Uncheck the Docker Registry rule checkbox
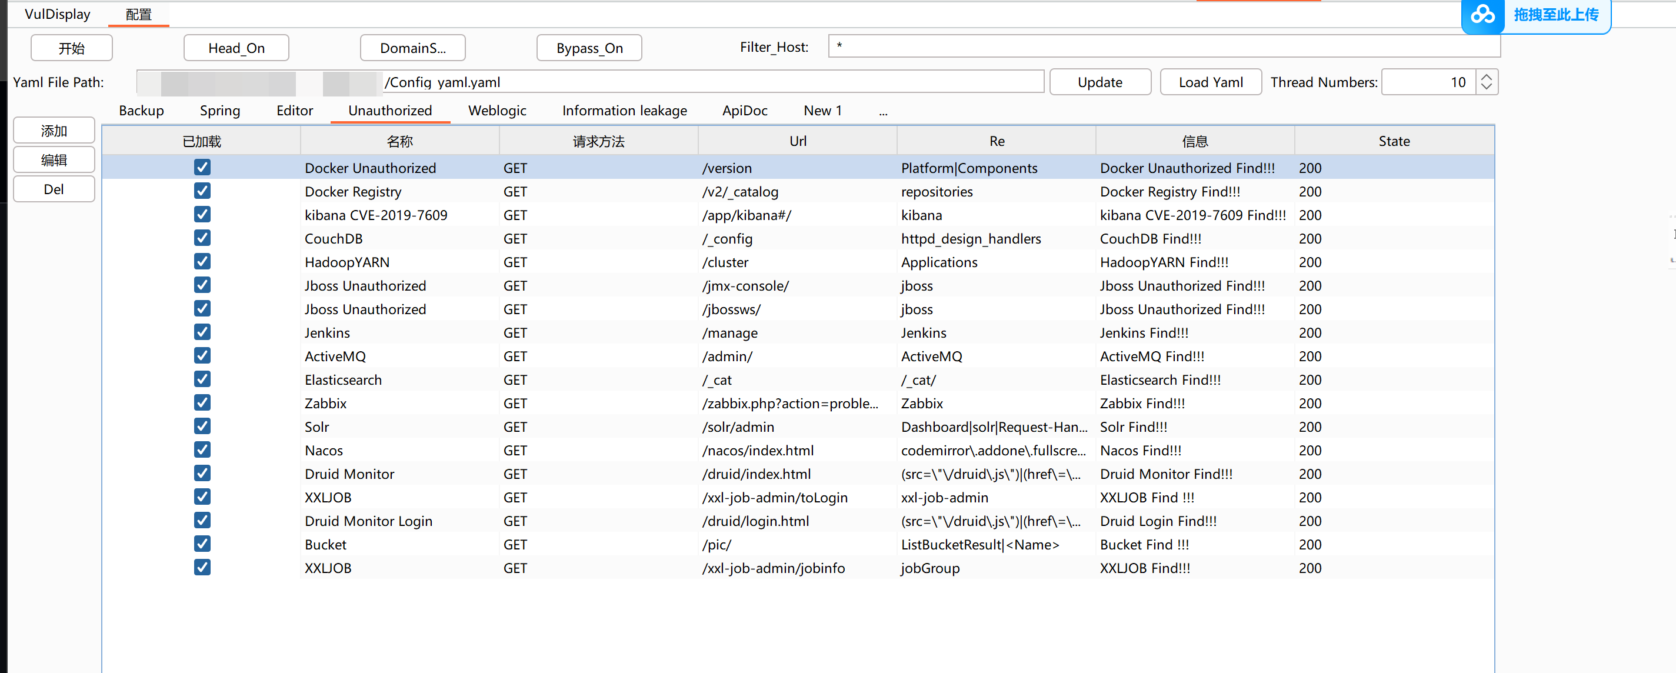 (202, 191)
